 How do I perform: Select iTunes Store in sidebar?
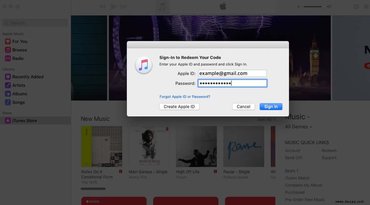pos(36,120)
